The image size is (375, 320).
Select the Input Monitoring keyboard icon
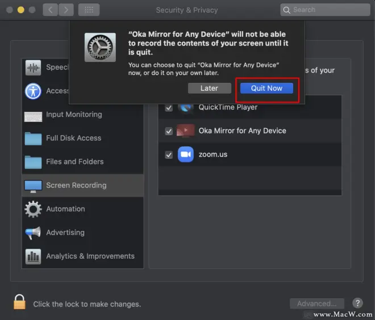click(x=33, y=117)
